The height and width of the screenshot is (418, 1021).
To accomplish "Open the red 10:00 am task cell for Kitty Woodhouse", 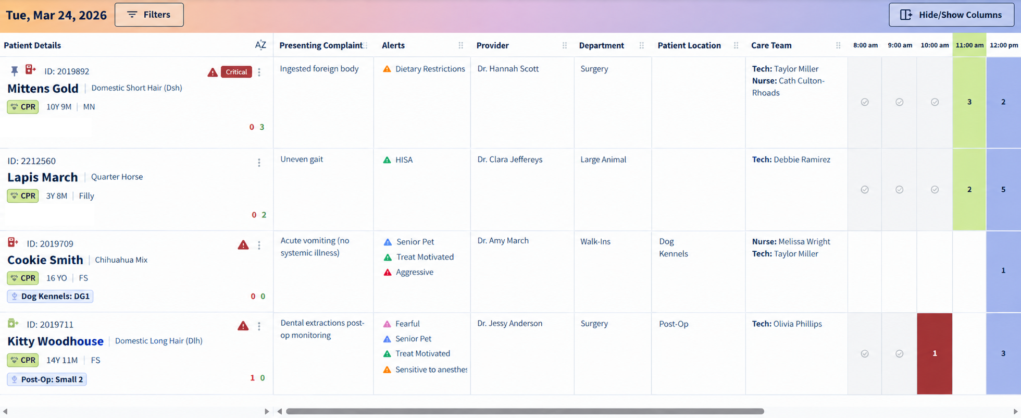I will point(935,353).
